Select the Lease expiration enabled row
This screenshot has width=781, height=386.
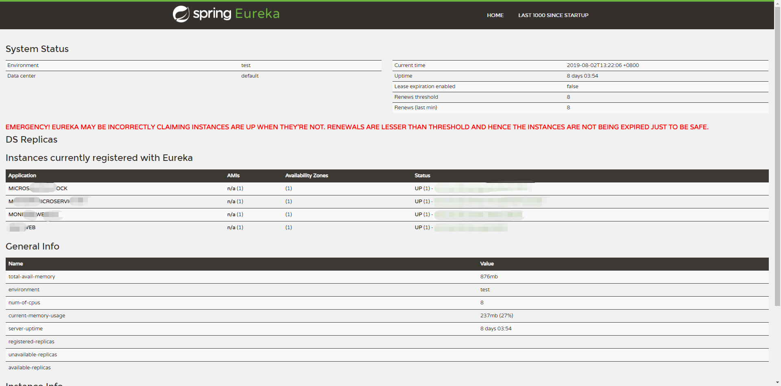click(425, 86)
